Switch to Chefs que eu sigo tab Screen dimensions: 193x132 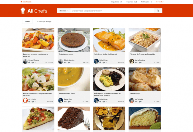coord(44,21)
